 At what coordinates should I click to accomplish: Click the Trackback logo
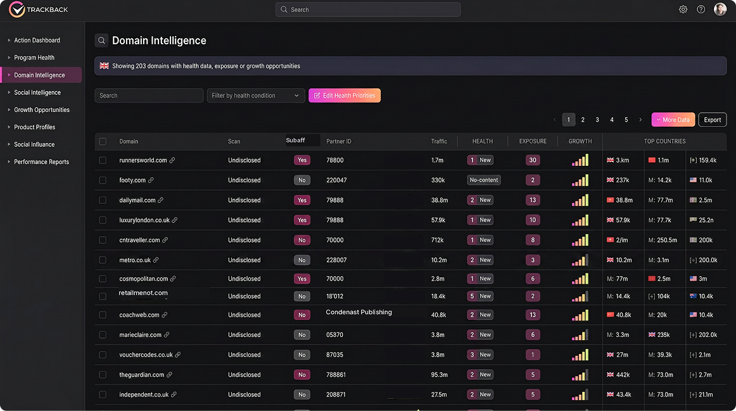click(x=39, y=9)
